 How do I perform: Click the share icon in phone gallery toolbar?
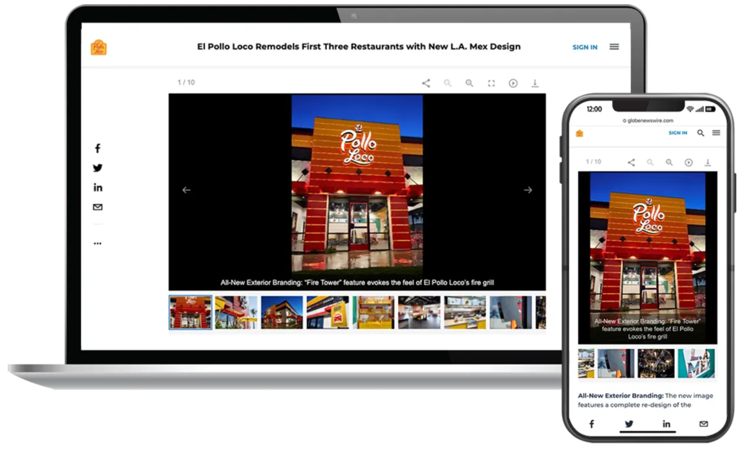[632, 162]
